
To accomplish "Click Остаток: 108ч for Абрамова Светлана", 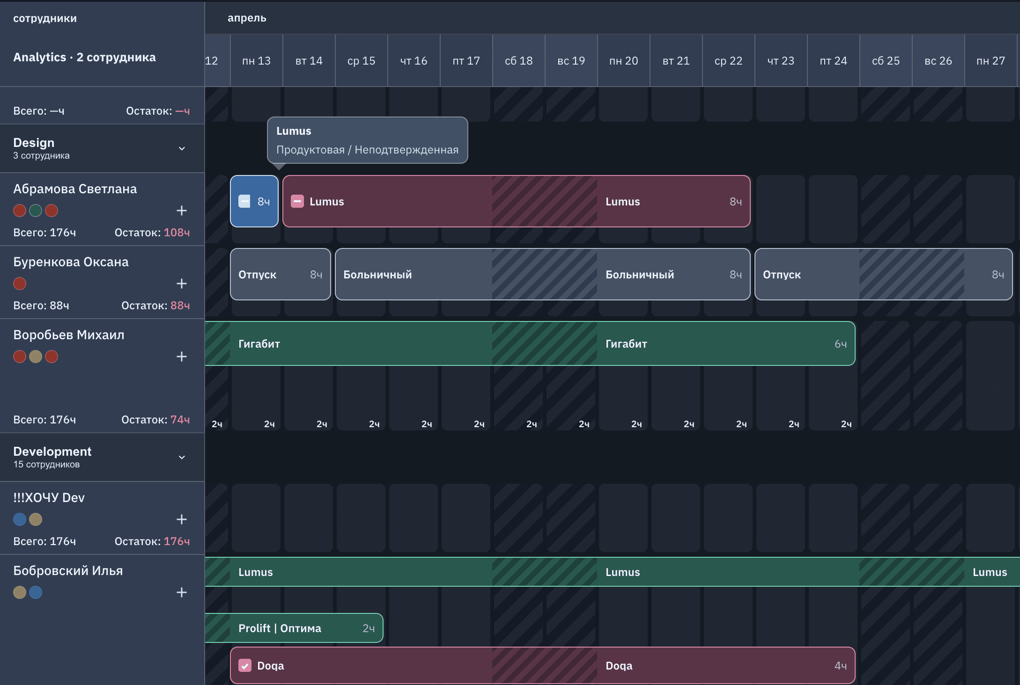I will coord(152,232).
